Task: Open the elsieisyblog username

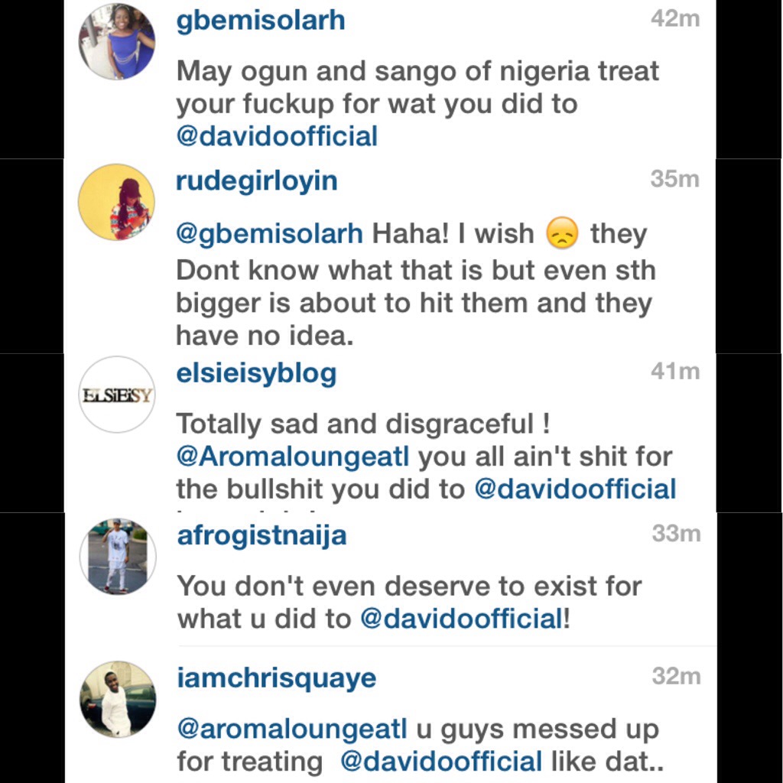Action: (257, 373)
